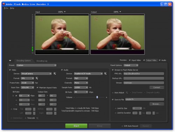Open the audio device settings wrench
Image resolution: width=175 pixels, height=132 pixels.
[x=105, y=74]
